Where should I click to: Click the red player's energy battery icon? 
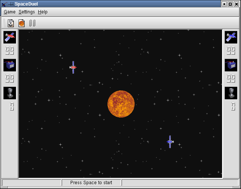tap(10, 65)
